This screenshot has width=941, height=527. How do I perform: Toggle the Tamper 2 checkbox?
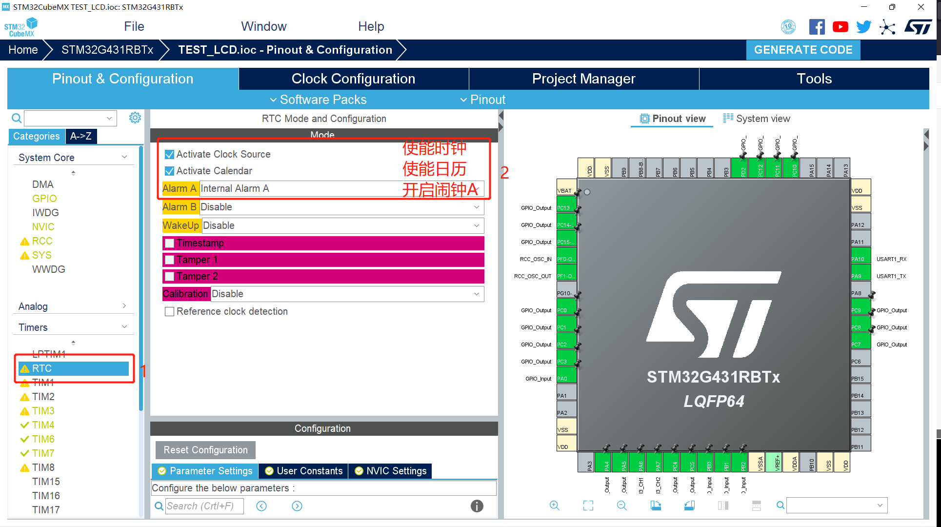[169, 276]
